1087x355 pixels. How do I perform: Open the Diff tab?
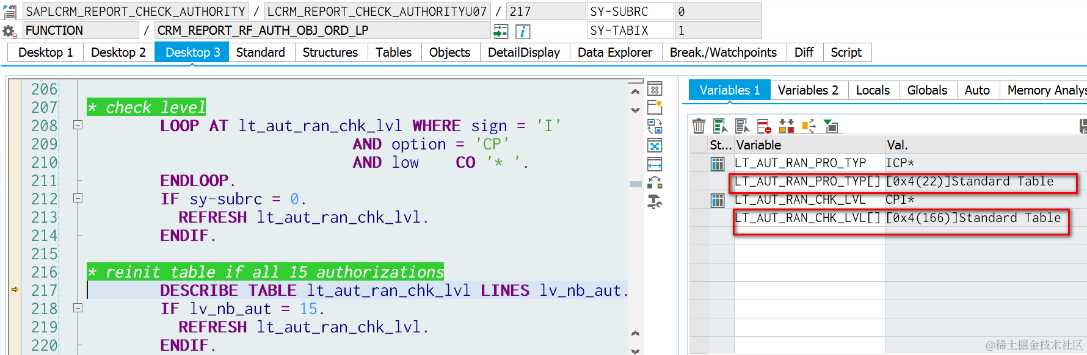point(804,52)
